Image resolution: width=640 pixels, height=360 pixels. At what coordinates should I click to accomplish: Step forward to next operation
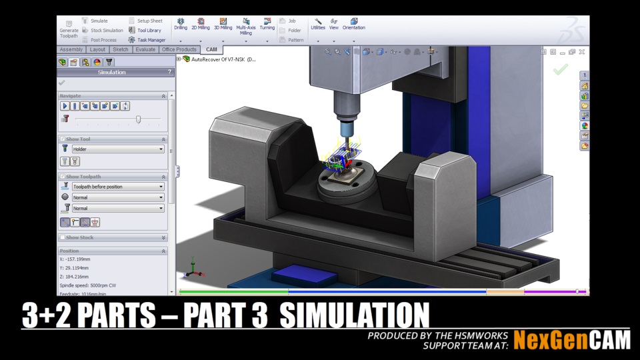[x=105, y=106]
